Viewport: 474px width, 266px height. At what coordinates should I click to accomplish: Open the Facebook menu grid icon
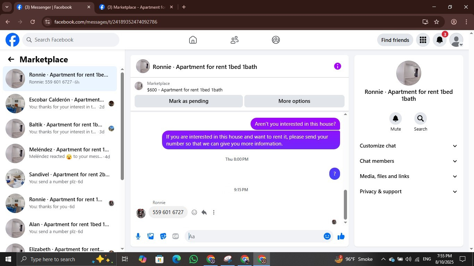pyautogui.click(x=423, y=40)
